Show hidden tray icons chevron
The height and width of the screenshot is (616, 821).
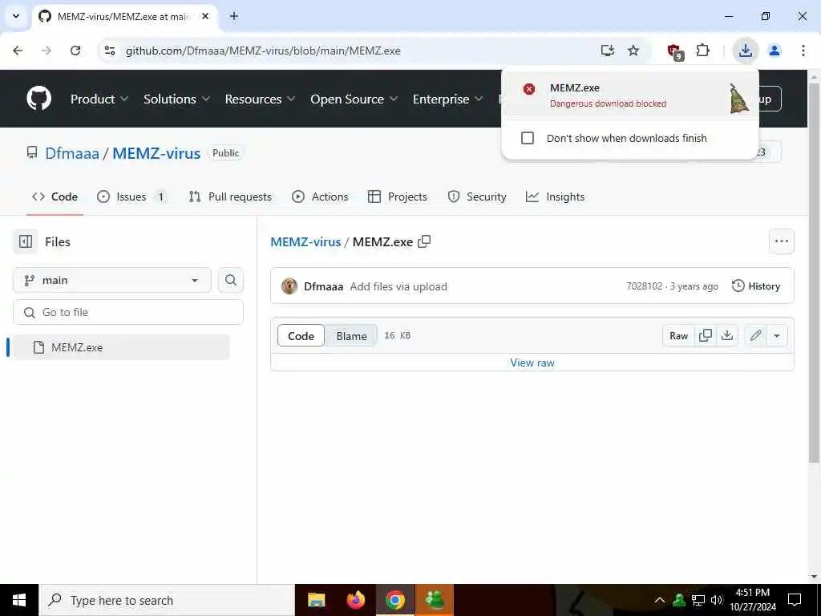(660, 600)
